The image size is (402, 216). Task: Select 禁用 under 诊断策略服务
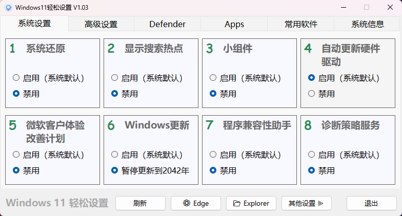[321, 170]
